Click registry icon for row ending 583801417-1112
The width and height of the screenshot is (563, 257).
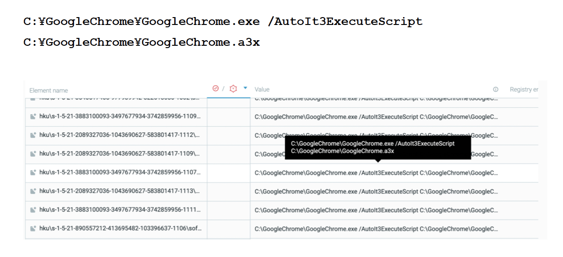[33, 135]
